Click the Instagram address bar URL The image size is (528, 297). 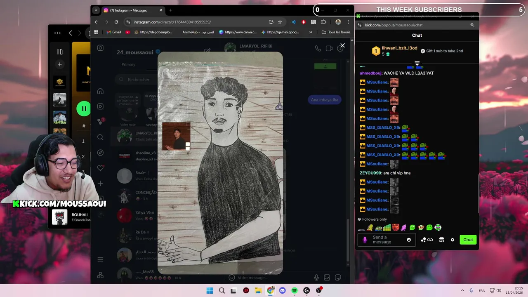pos(172,22)
